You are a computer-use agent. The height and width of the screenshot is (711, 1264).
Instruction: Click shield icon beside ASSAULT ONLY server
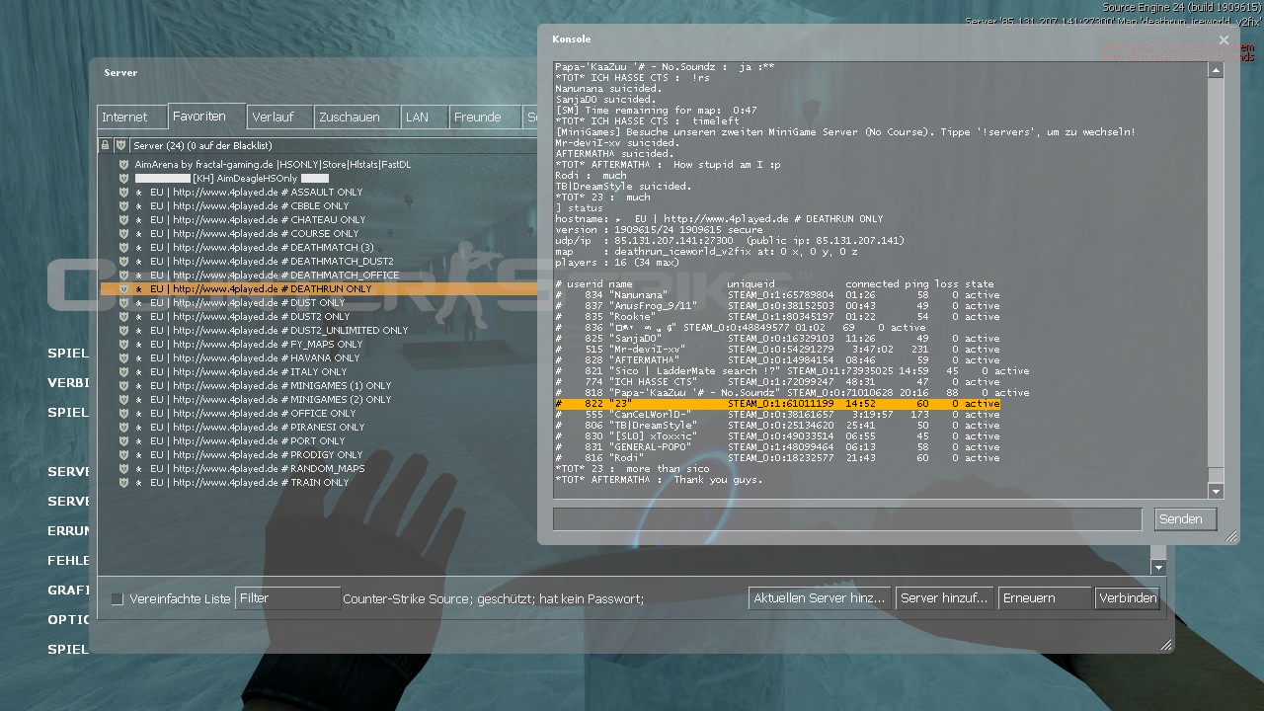click(123, 192)
